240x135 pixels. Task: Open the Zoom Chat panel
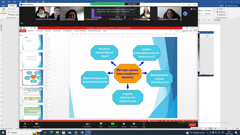(101, 125)
